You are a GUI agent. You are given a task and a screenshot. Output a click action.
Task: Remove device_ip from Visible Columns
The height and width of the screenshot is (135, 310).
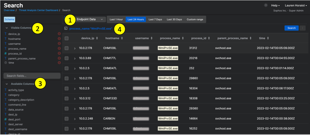[59, 34]
